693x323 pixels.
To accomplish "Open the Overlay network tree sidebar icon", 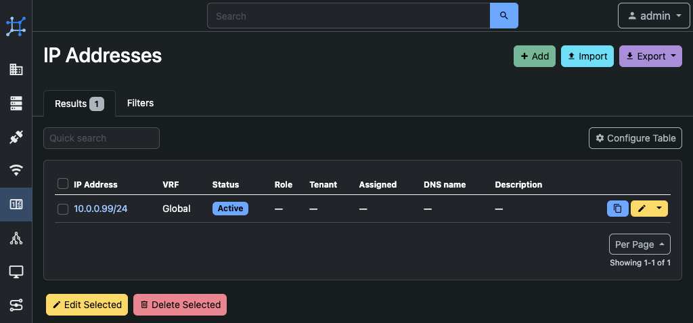I will [16, 238].
